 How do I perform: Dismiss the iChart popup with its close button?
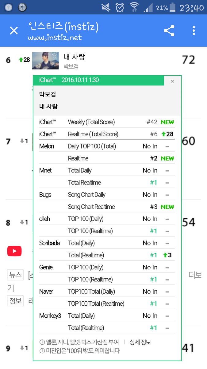172,81
